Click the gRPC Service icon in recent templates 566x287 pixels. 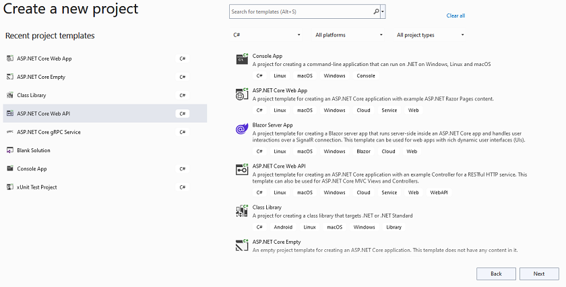coord(10,132)
